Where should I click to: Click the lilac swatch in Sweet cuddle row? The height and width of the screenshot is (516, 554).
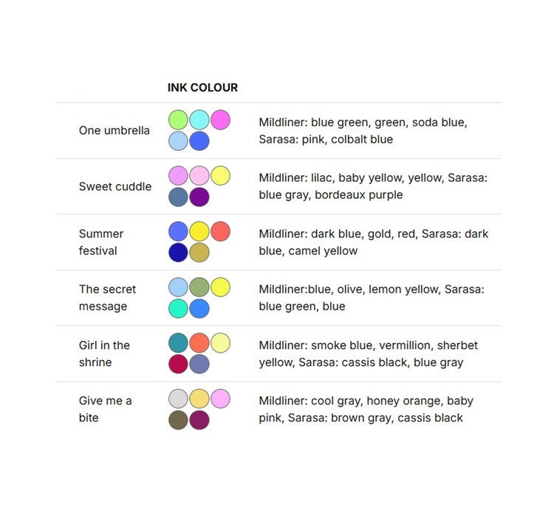(178, 176)
